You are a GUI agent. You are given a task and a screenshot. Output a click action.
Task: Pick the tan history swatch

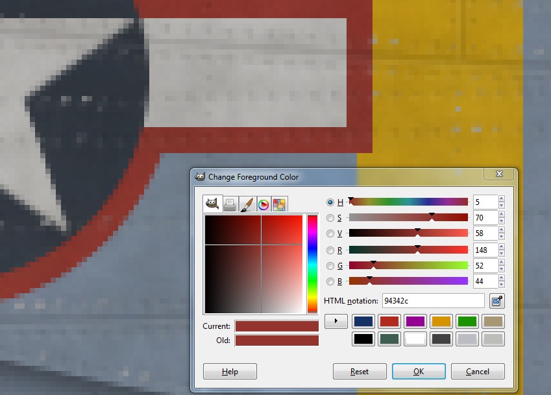(493, 321)
